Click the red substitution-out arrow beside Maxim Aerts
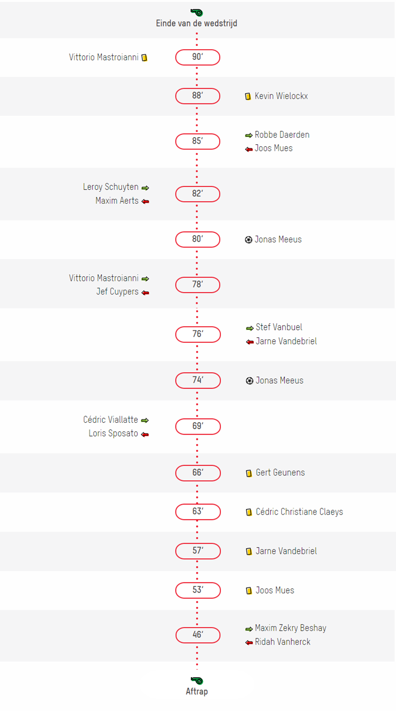 tap(145, 201)
